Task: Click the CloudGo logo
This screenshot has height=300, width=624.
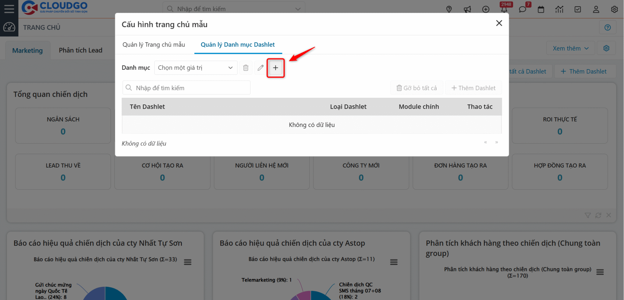Action: pos(55,8)
